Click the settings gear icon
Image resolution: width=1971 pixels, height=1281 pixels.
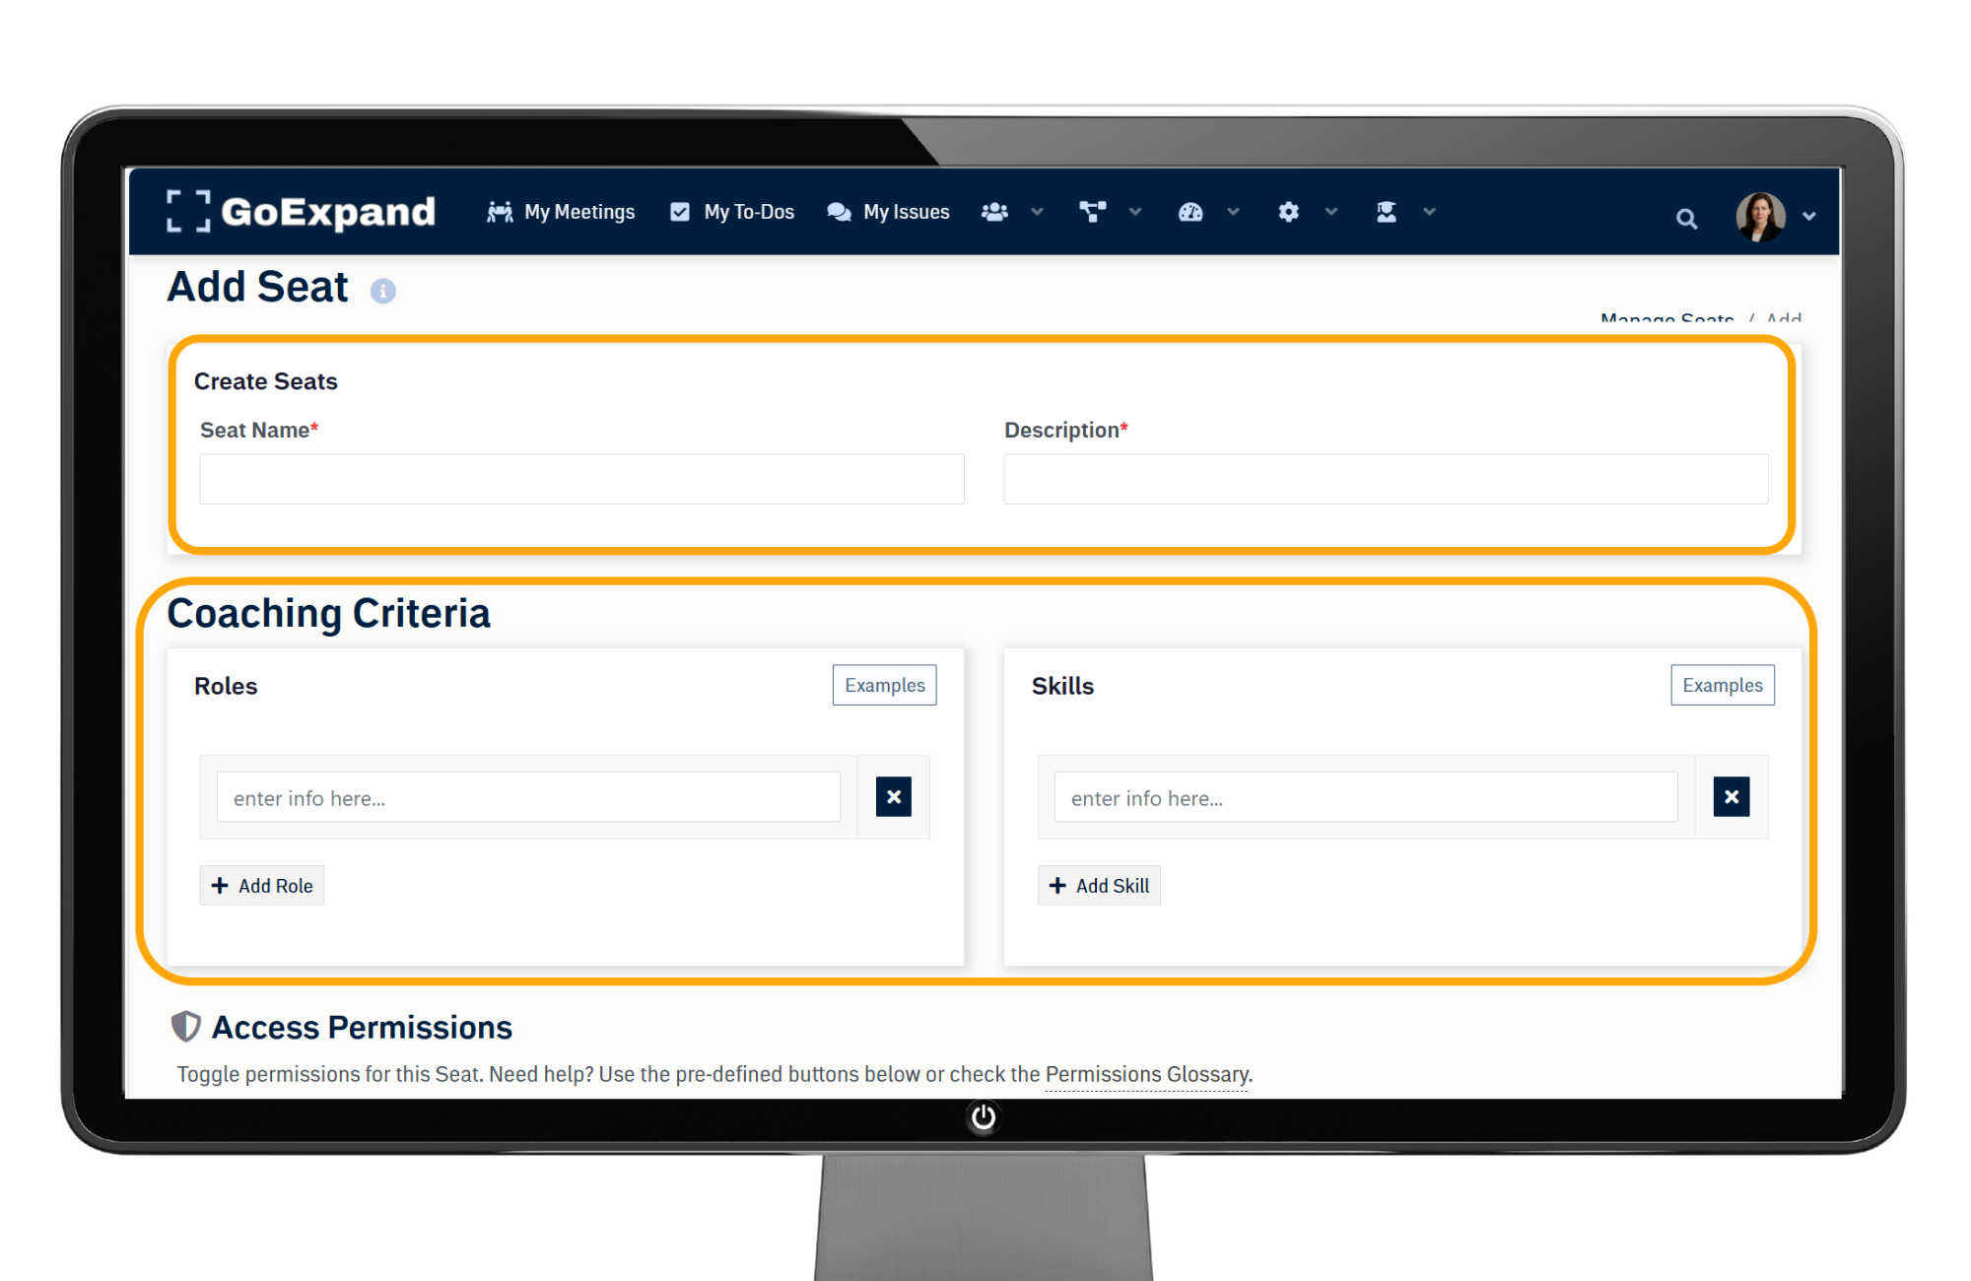(x=1288, y=212)
